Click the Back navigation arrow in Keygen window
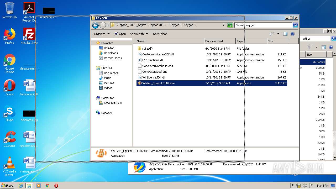336x189 pixels. (95, 25)
